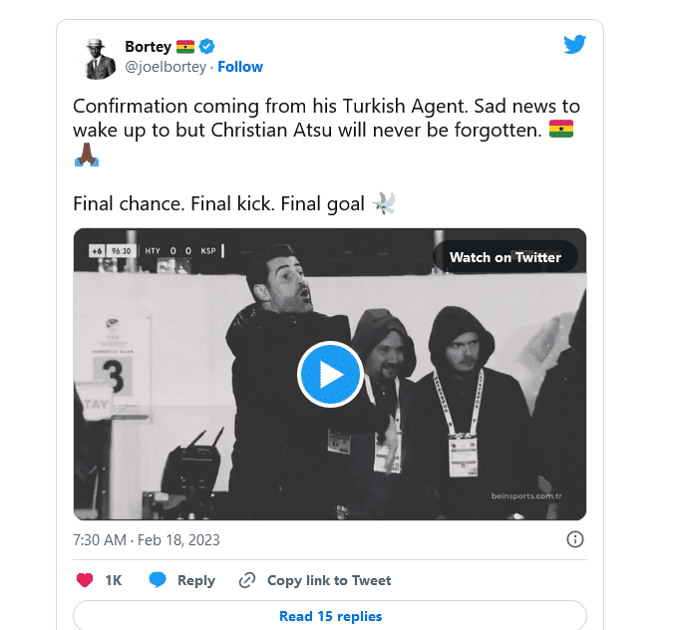675x630 pixels.
Task: Open the tweet info circle icon
Action: click(575, 539)
